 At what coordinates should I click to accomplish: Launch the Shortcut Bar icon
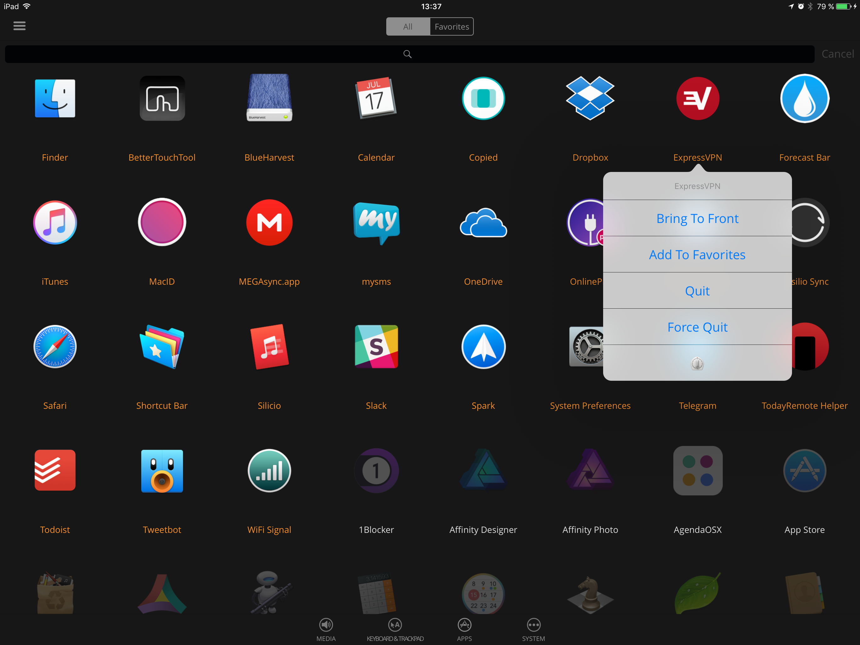tap(162, 346)
